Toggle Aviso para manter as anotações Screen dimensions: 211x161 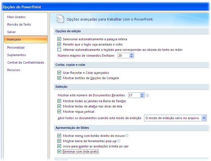pos(59,146)
